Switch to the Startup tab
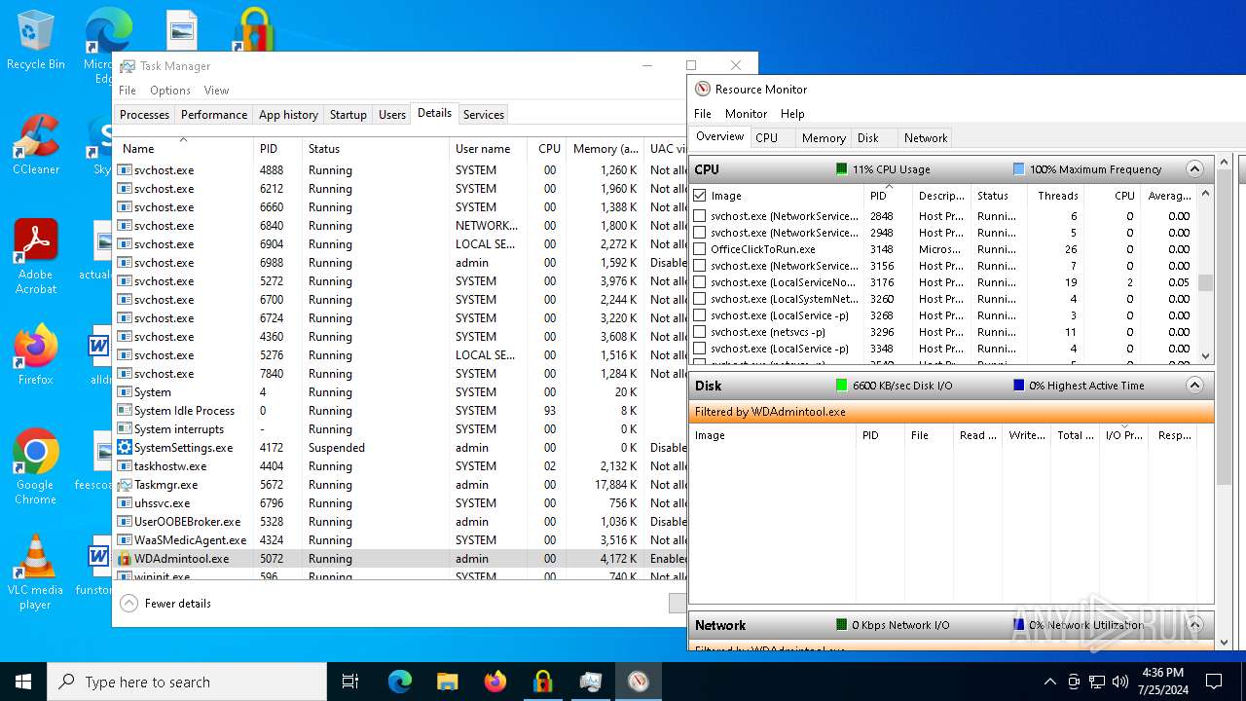This screenshot has width=1246, height=701. pyautogui.click(x=348, y=115)
